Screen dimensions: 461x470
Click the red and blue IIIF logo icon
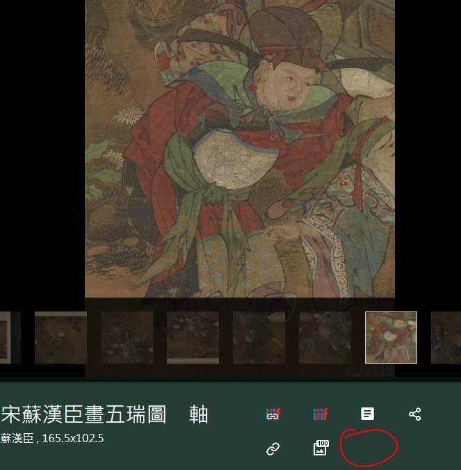coord(320,414)
